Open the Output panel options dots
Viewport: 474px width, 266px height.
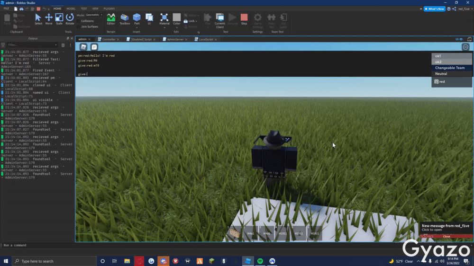click(71, 45)
